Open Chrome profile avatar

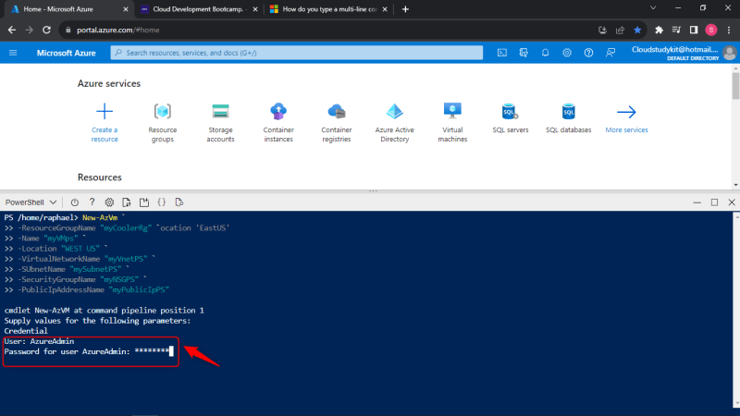(711, 30)
